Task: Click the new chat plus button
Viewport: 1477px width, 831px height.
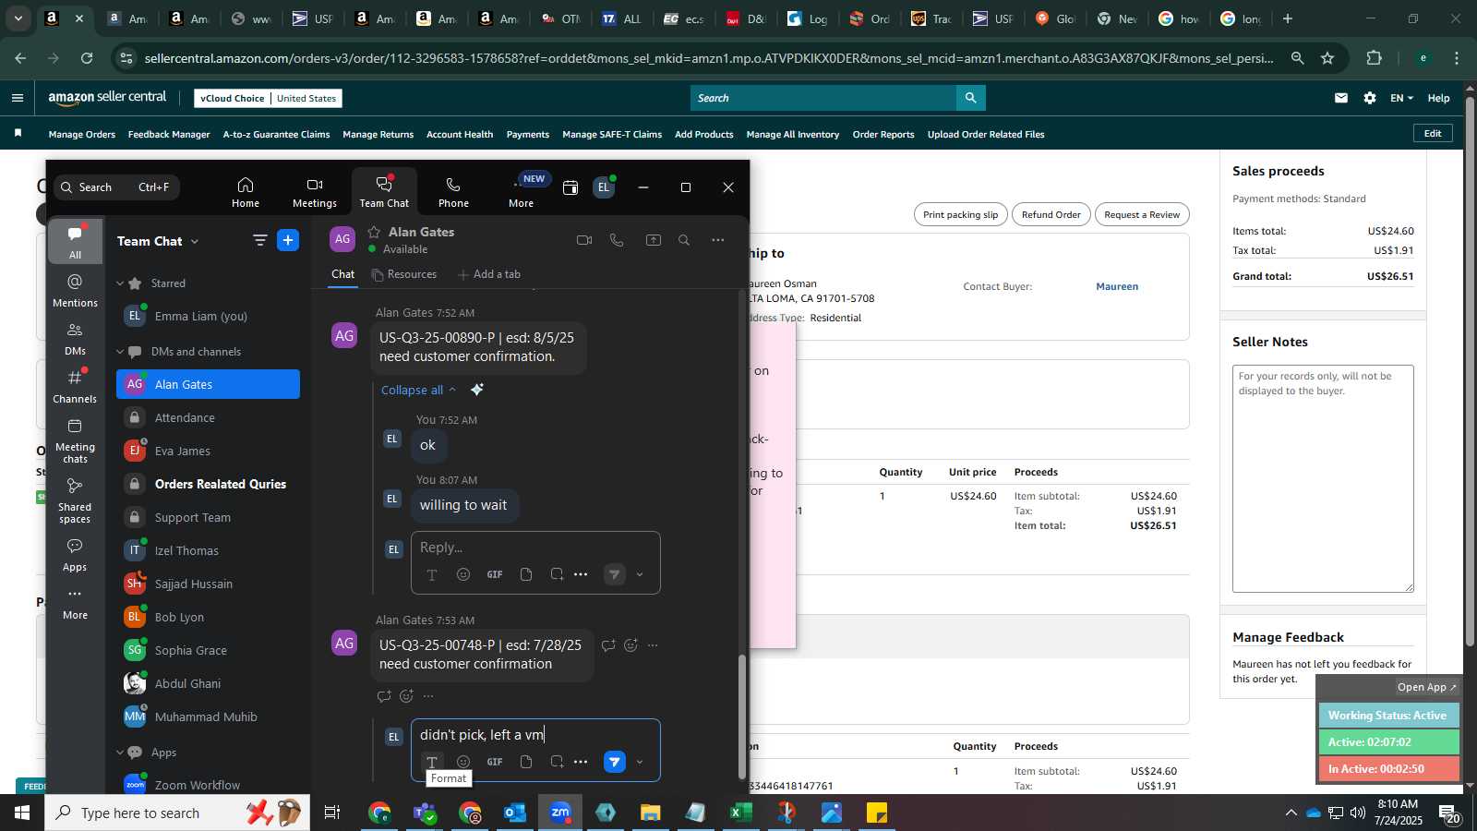Action: 288,240
